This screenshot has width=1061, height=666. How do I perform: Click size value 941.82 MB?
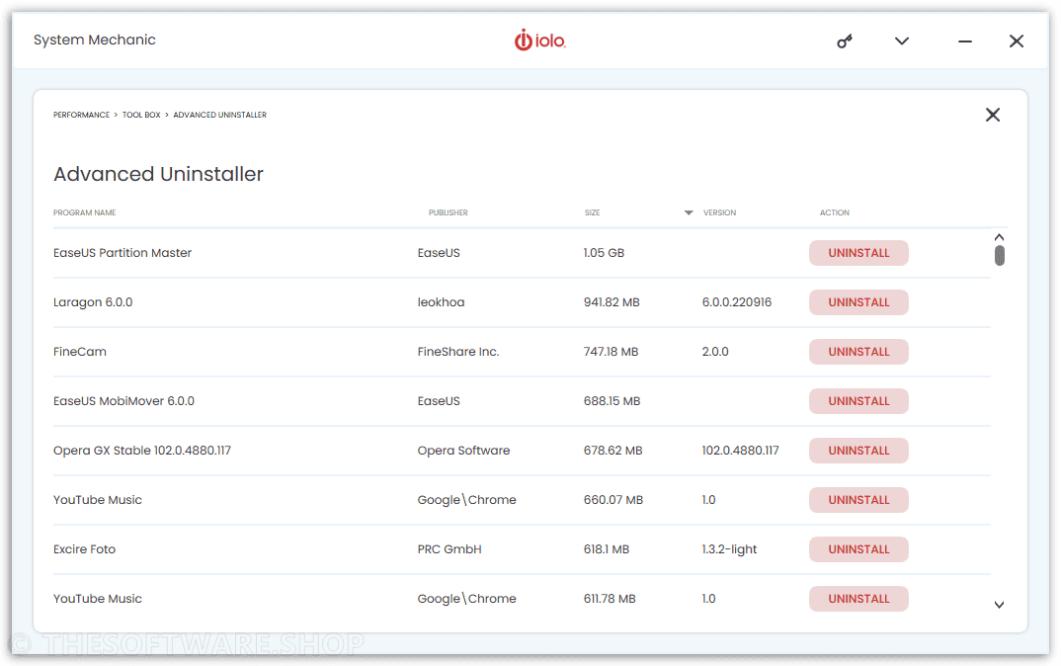point(612,302)
